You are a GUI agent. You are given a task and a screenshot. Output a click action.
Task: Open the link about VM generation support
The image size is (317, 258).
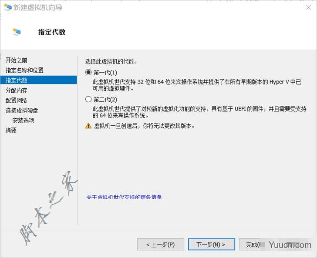pos(124,197)
